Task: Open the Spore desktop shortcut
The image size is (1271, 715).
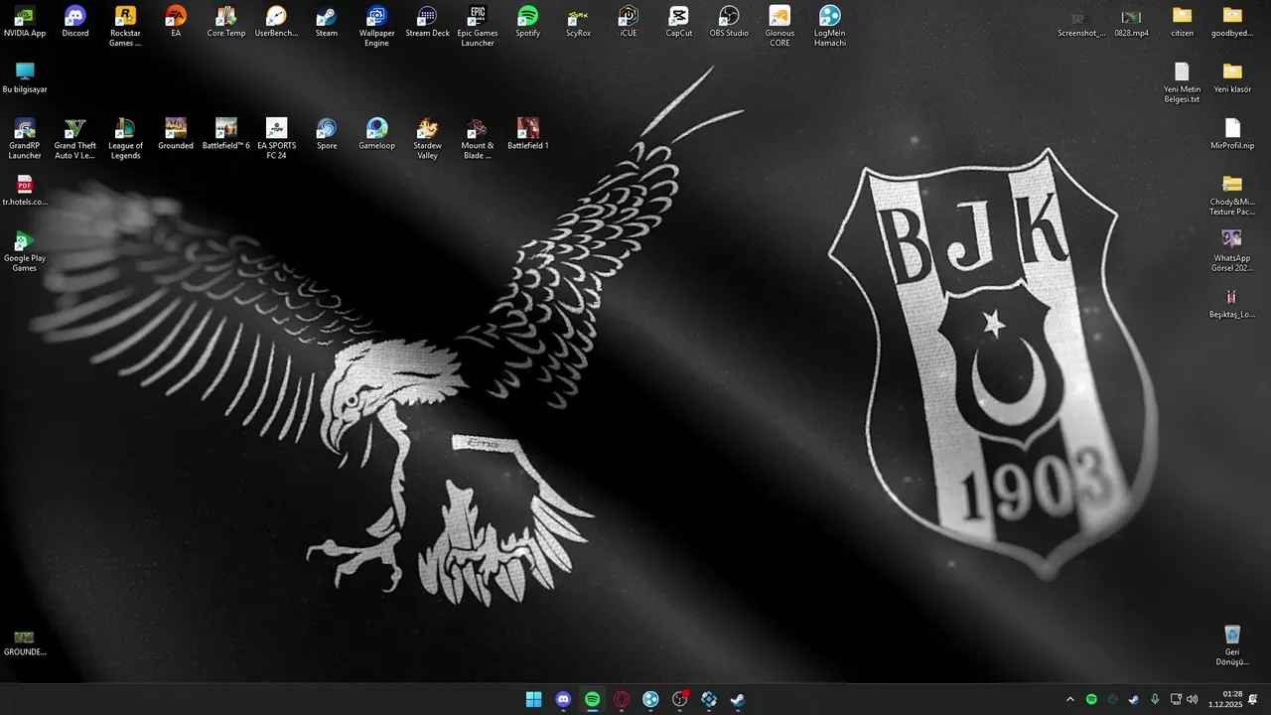Action: tap(327, 134)
